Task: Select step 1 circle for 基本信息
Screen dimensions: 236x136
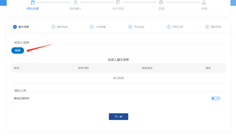Action: click(x=15, y=27)
